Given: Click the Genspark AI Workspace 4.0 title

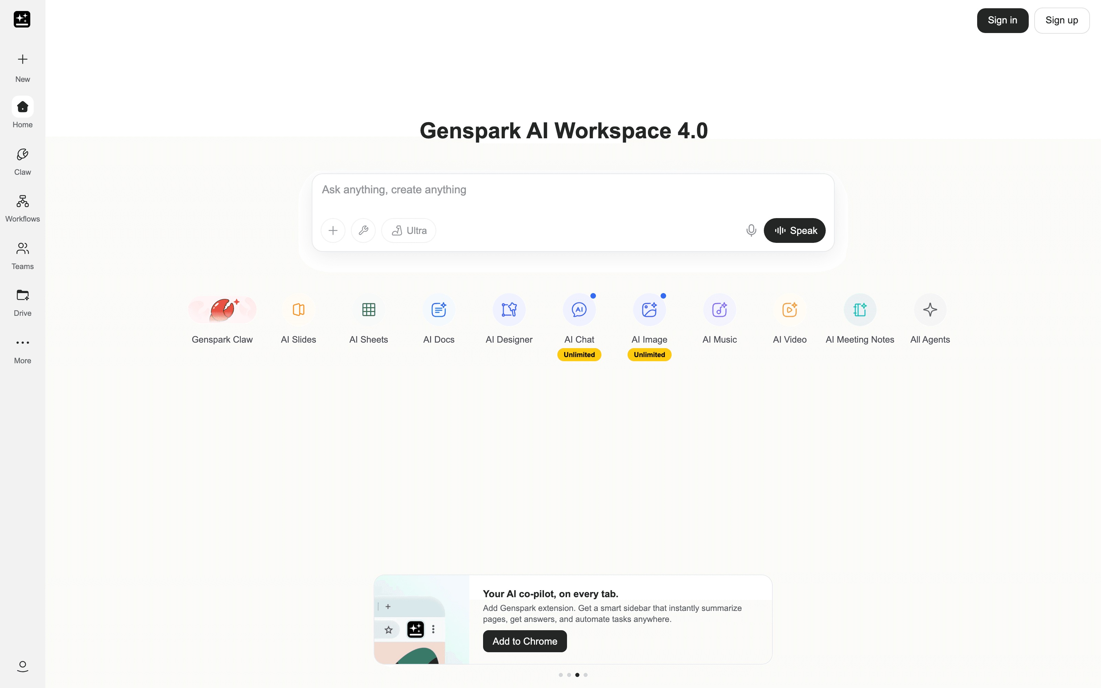Looking at the screenshot, I should point(564,131).
